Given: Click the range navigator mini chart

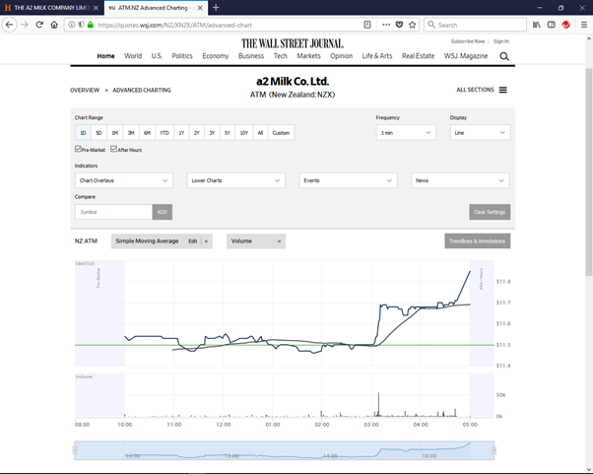Looking at the screenshot, I should pyautogui.click(x=285, y=450).
